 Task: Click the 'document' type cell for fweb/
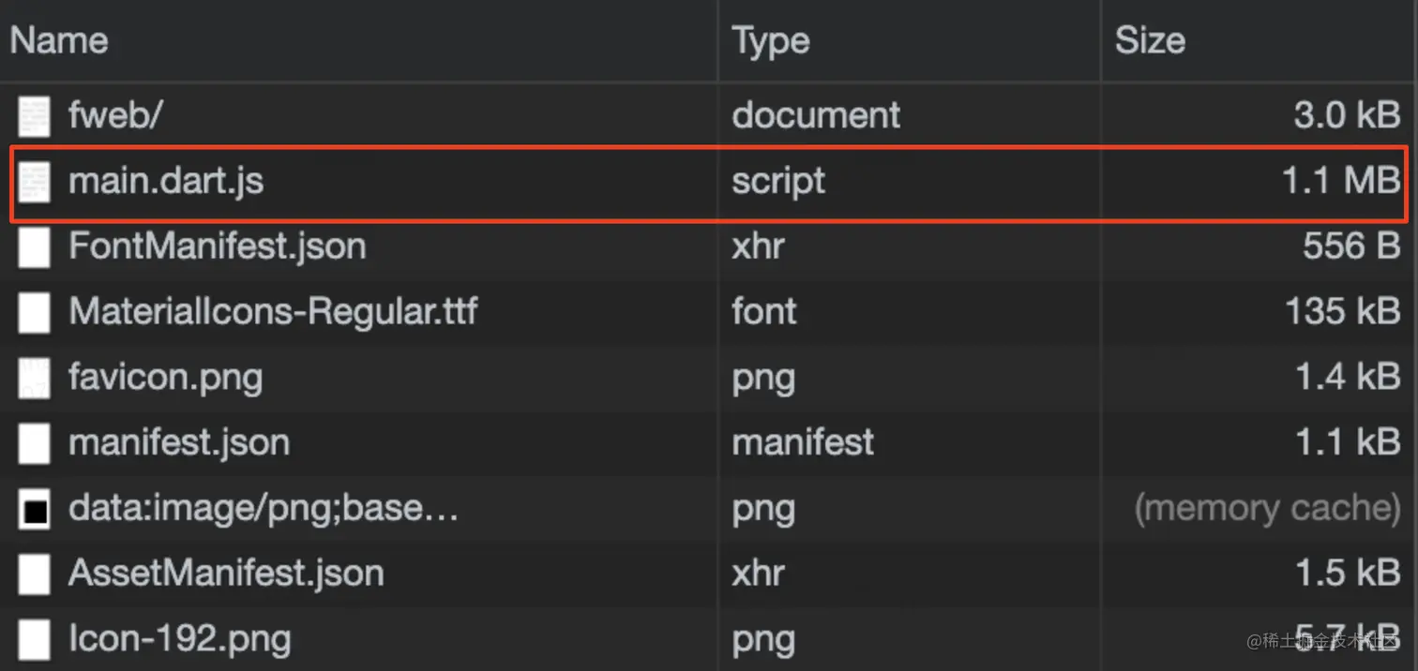[x=816, y=115]
